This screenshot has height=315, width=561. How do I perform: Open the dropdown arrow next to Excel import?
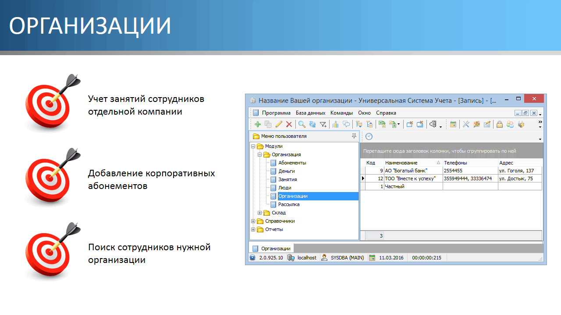click(399, 125)
